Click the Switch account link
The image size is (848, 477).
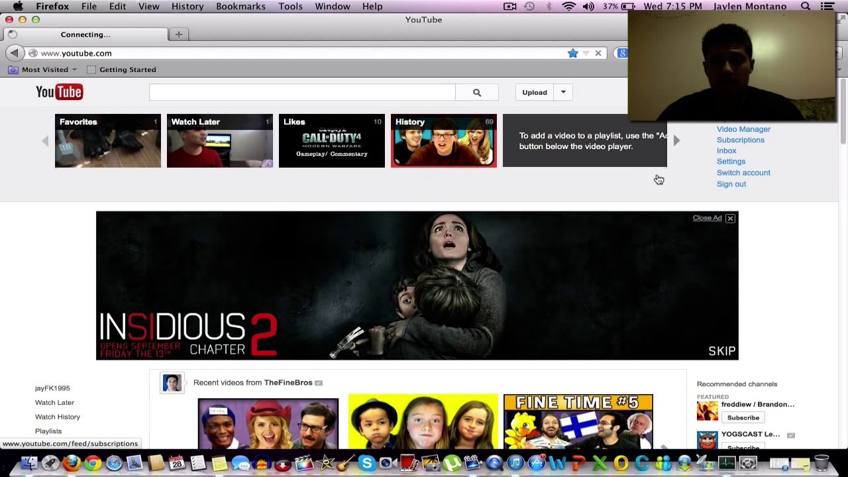(743, 172)
